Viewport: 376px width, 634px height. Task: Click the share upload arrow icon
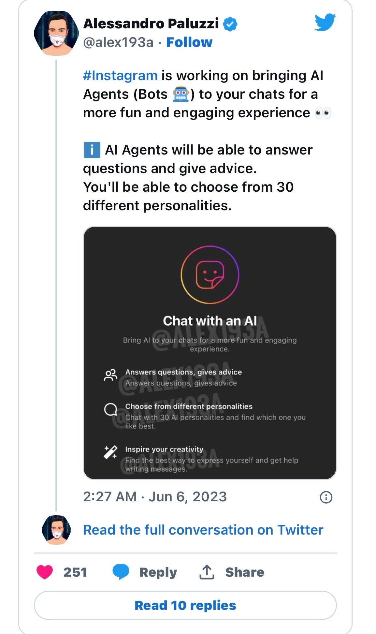point(207,572)
